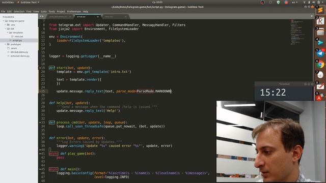326x183 pixels.
Task: Select the script.py tab
Action: point(87,17)
